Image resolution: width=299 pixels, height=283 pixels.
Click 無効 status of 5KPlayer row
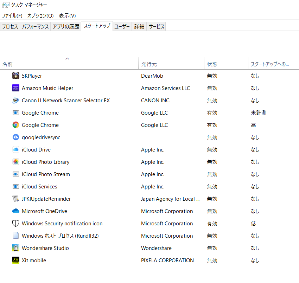[x=212, y=76]
